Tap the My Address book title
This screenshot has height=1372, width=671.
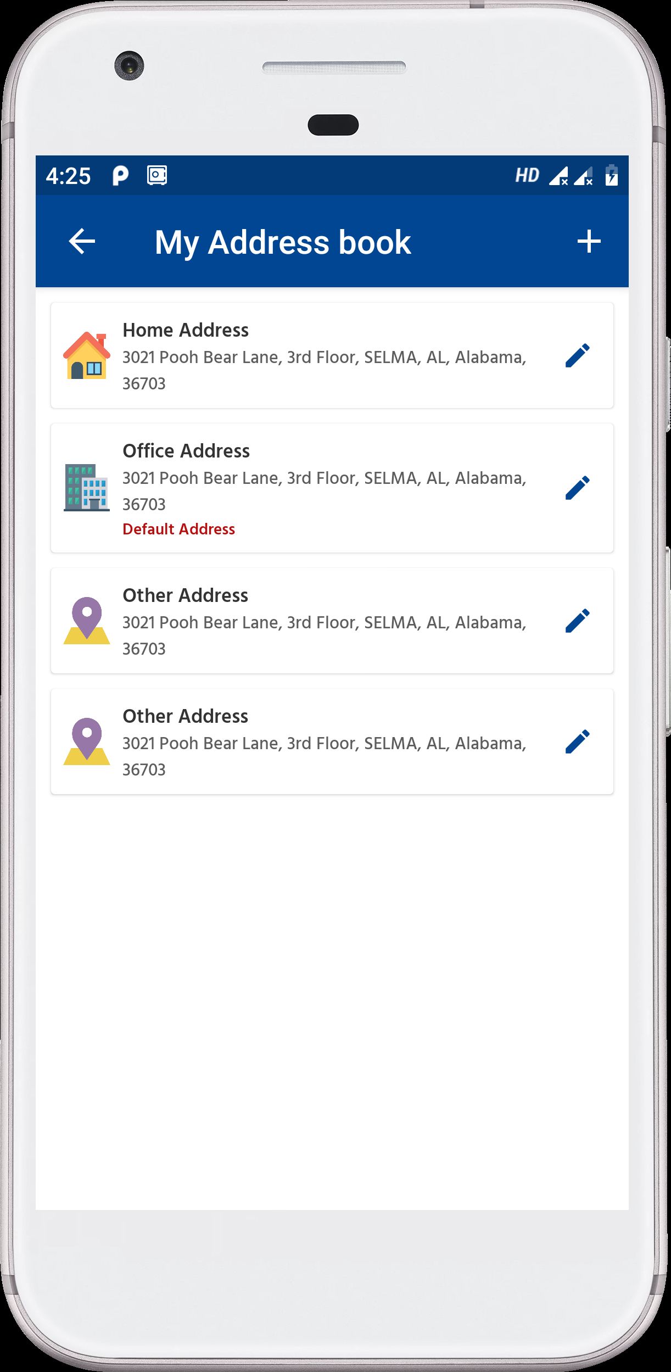pos(283,242)
